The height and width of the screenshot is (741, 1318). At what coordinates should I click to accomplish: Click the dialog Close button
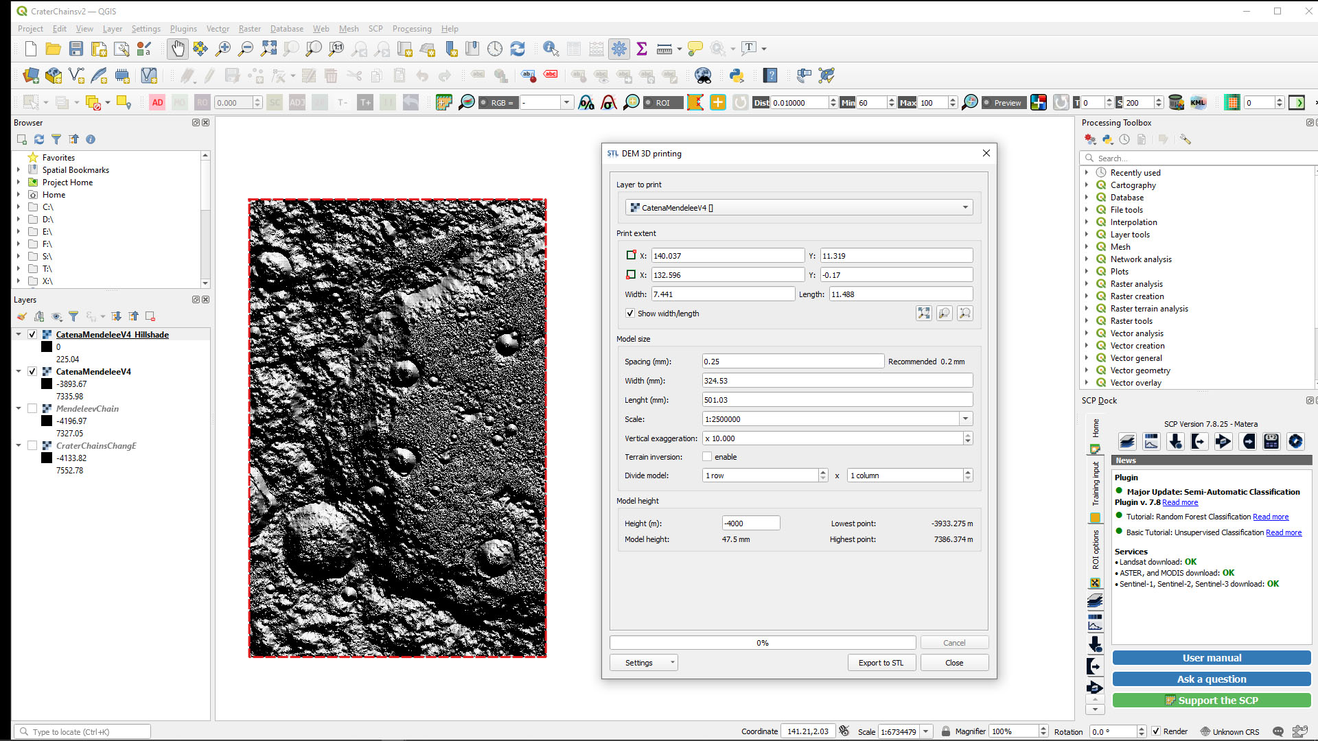tap(954, 663)
